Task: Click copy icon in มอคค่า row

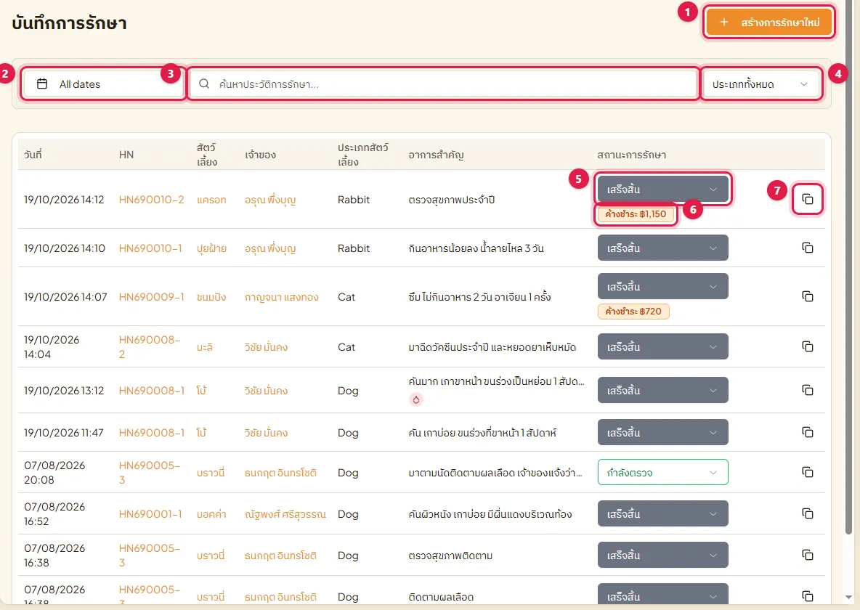Action: (x=808, y=513)
